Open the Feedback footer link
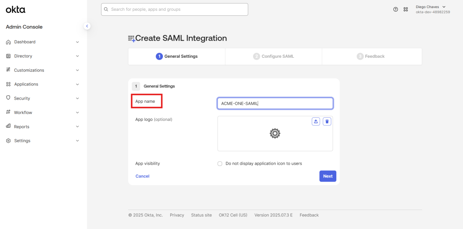 pyautogui.click(x=309, y=215)
